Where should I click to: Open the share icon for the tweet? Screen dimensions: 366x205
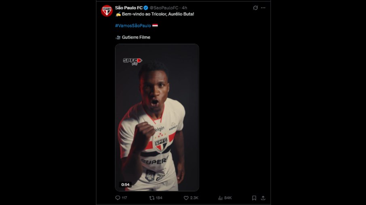[x=263, y=198]
